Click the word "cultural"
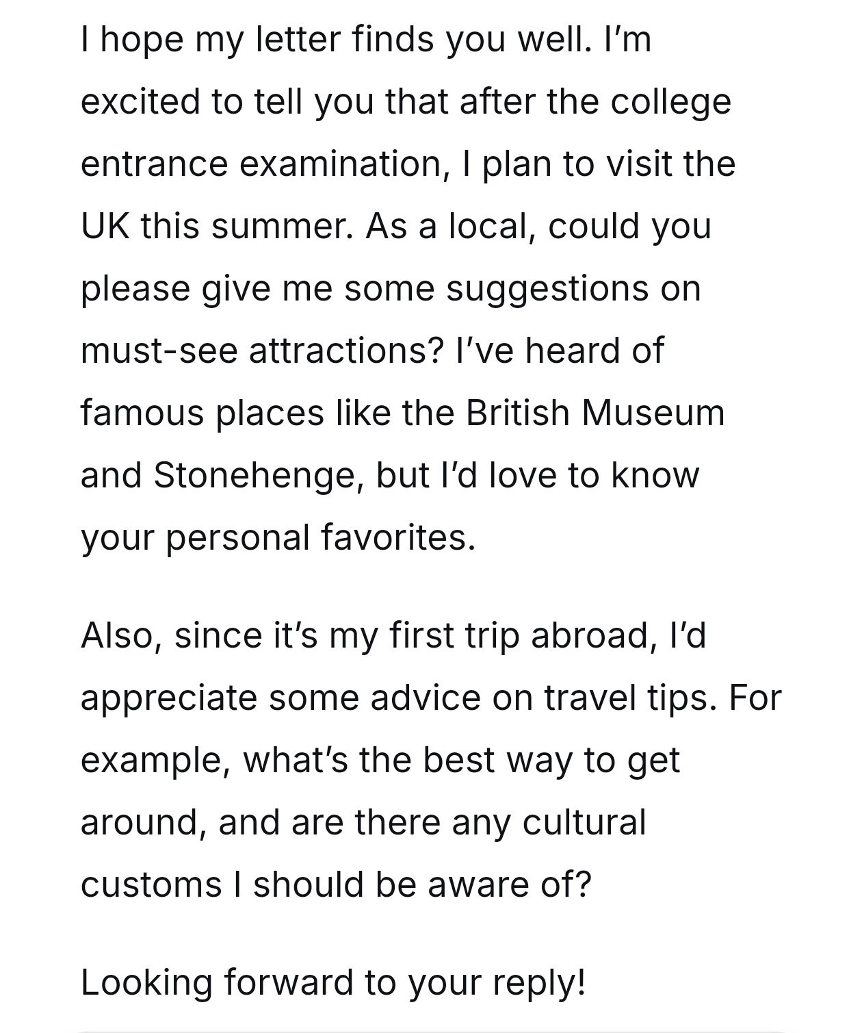Viewport: 862px width, 1033px height. 584,822
